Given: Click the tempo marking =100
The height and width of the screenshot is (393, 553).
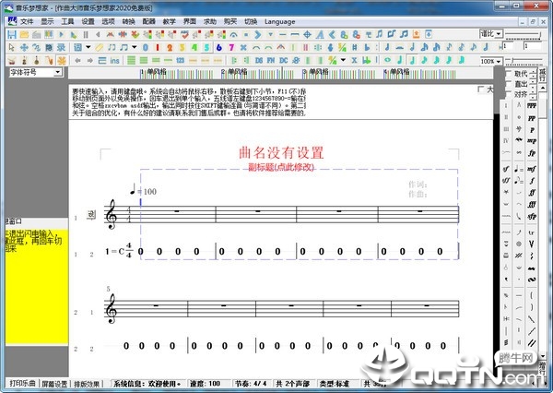Looking at the screenshot, I should pyautogui.click(x=143, y=191).
